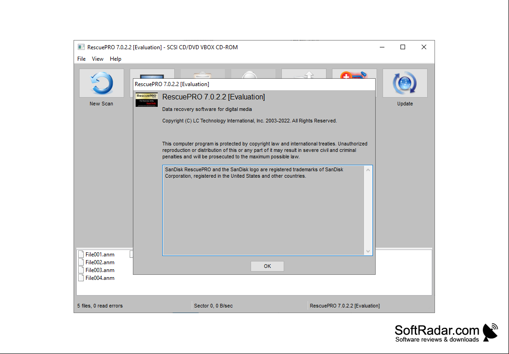
Task: Select File001.anm in the file list
Action: coord(97,255)
